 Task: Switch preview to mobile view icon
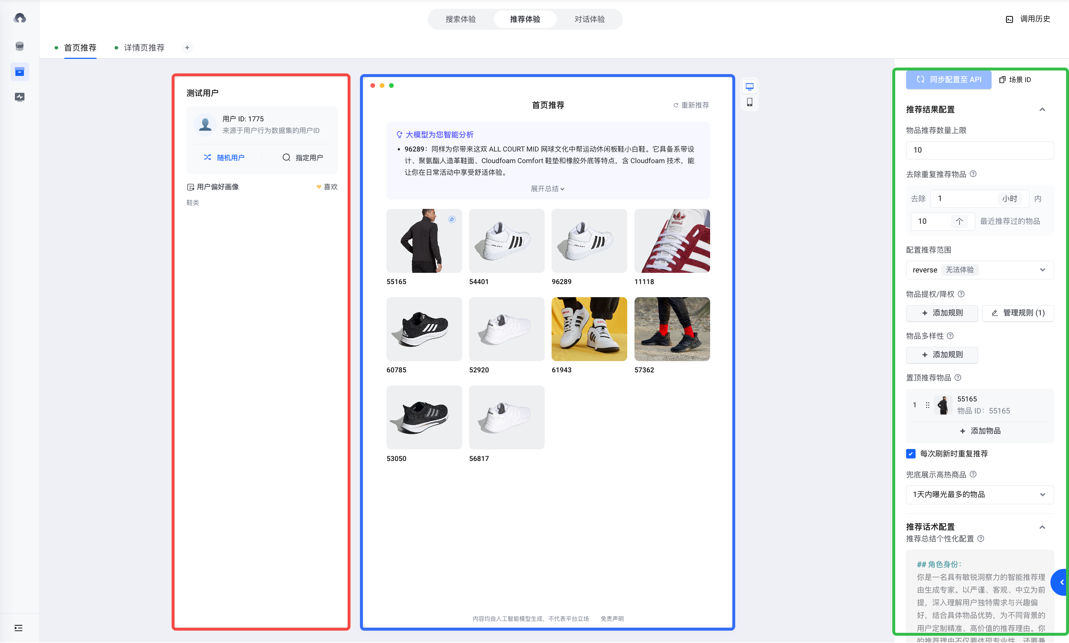point(749,102)
